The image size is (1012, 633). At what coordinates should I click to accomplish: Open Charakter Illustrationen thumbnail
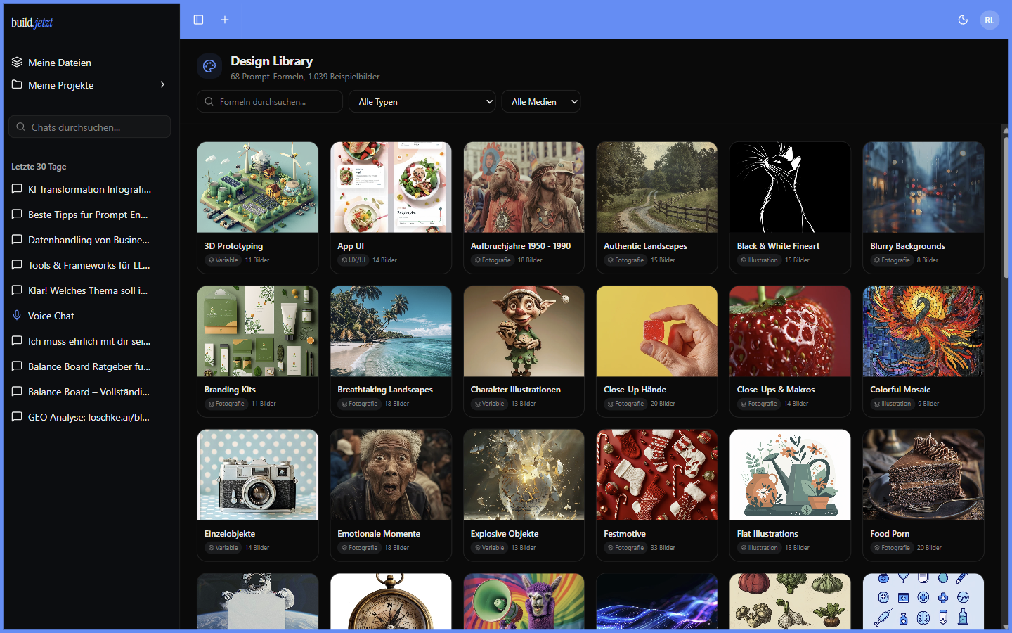tap(524, 331)
